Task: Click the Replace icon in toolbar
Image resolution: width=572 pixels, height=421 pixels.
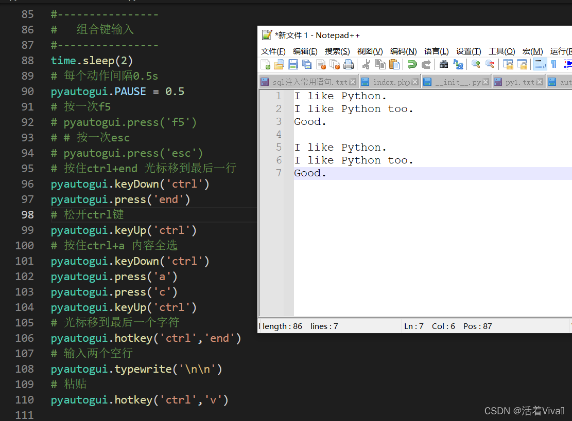Action: pyautogui.click(x=458, y=64)
